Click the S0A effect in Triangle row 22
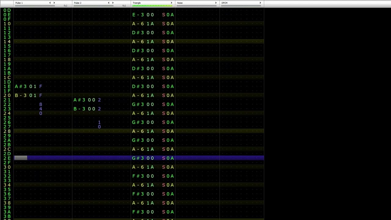 [168, 105]
